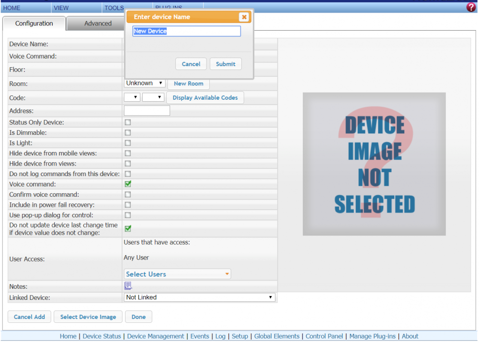The image size is (479, 343).
Task: Switch to the Advanced tab
Action: coord(98,24)
